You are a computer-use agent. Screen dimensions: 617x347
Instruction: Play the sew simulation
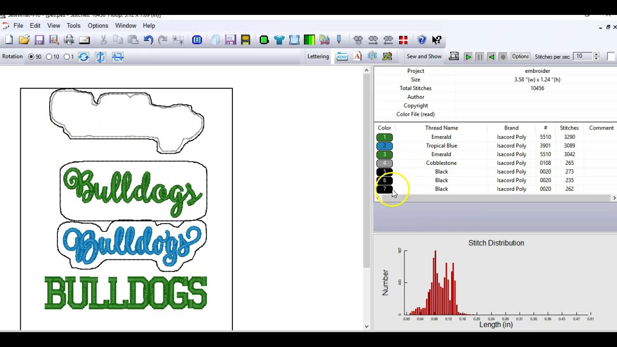[468, 57]
